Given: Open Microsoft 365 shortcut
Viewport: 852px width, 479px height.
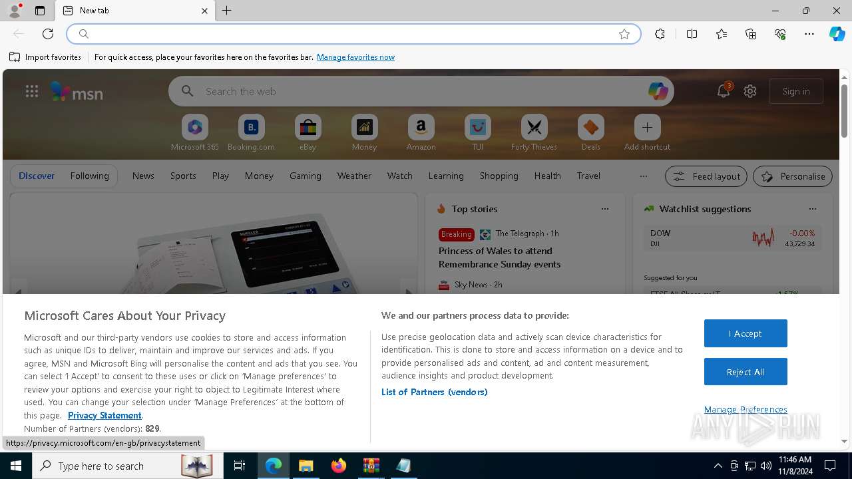Looking at the screenshot, I should [195, 133].
